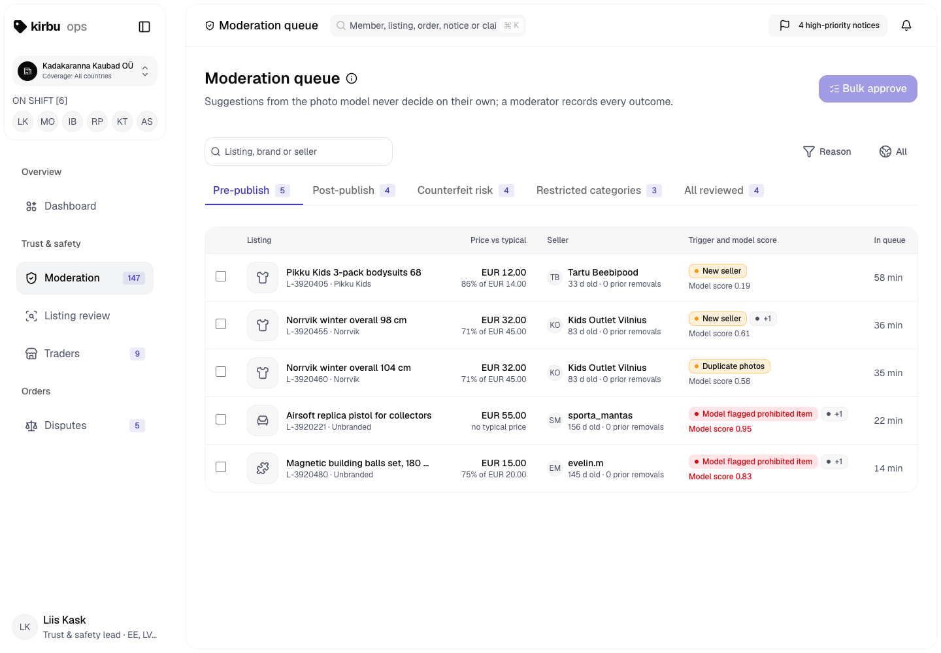Click the shirt icon for Norrvik overall 98 cm

263,325
